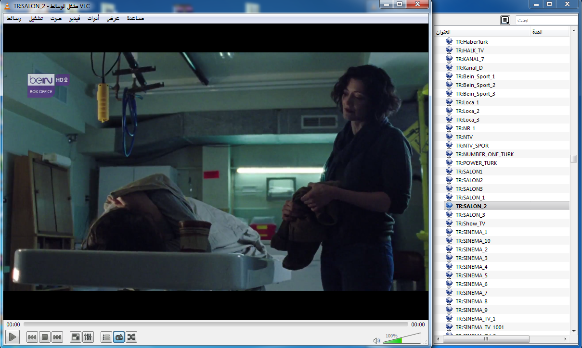Click stream icon beside TR:SINEMA_3
582x348 pixels.
(x=449, y=258)
